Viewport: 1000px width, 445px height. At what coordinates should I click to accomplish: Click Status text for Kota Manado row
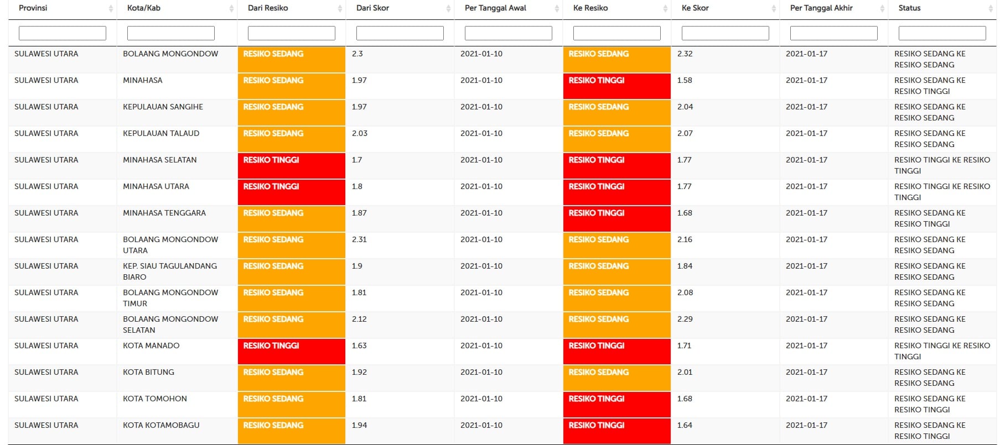942,351
